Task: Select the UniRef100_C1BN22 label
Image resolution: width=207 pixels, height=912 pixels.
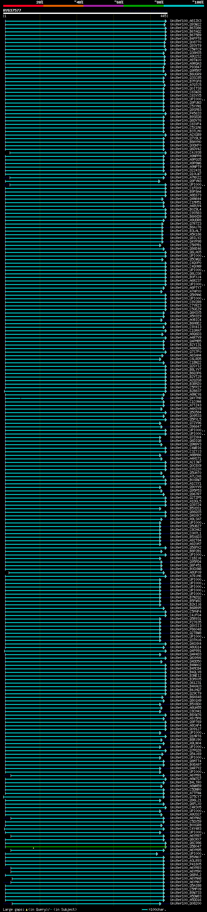Action: pyautogui.click(x=186, y=363)
